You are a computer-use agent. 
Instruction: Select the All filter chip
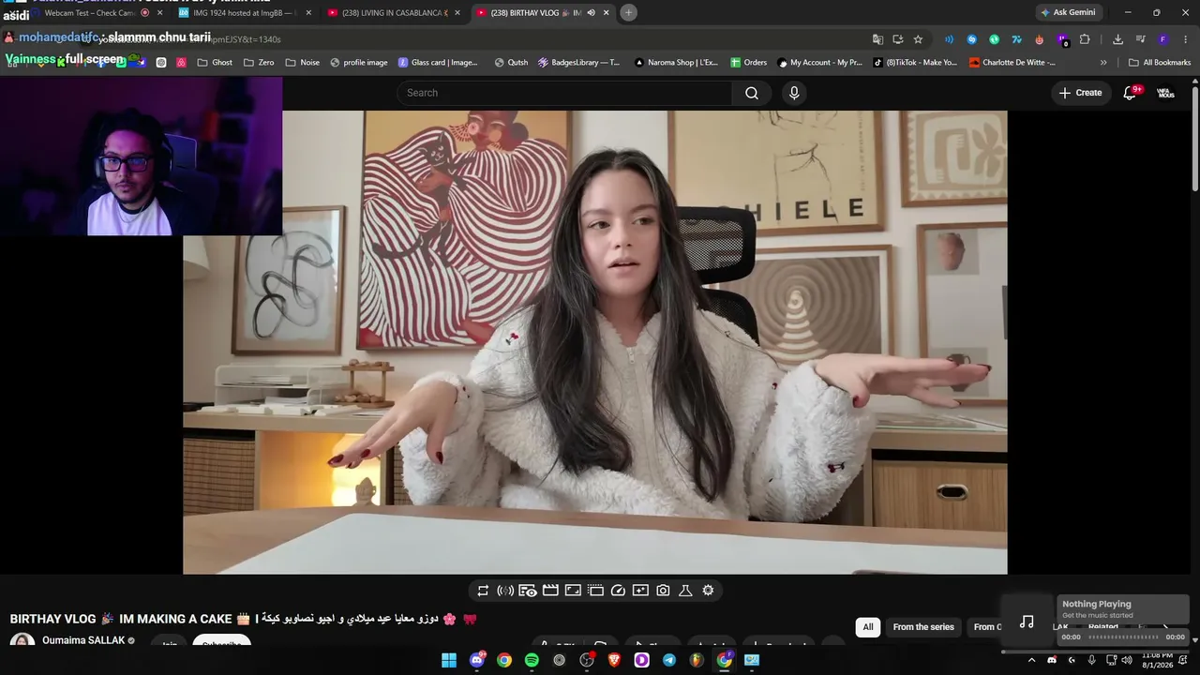pos(868,627)
